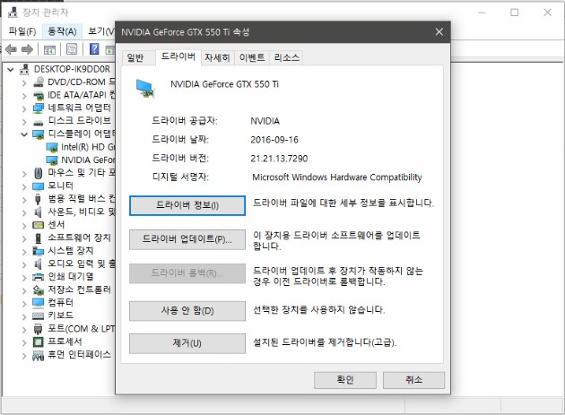The width and height of the screenshot is (565, 415).
Task: Close the NVIDIA GeForce GTX 550 Ti dialog
Action: [439, 32]
